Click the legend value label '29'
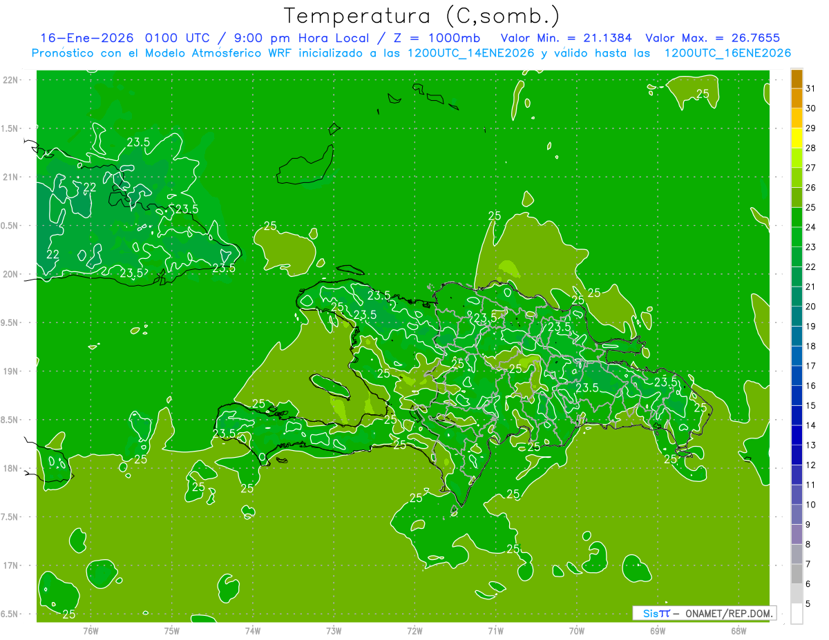 tap(811, 128)
